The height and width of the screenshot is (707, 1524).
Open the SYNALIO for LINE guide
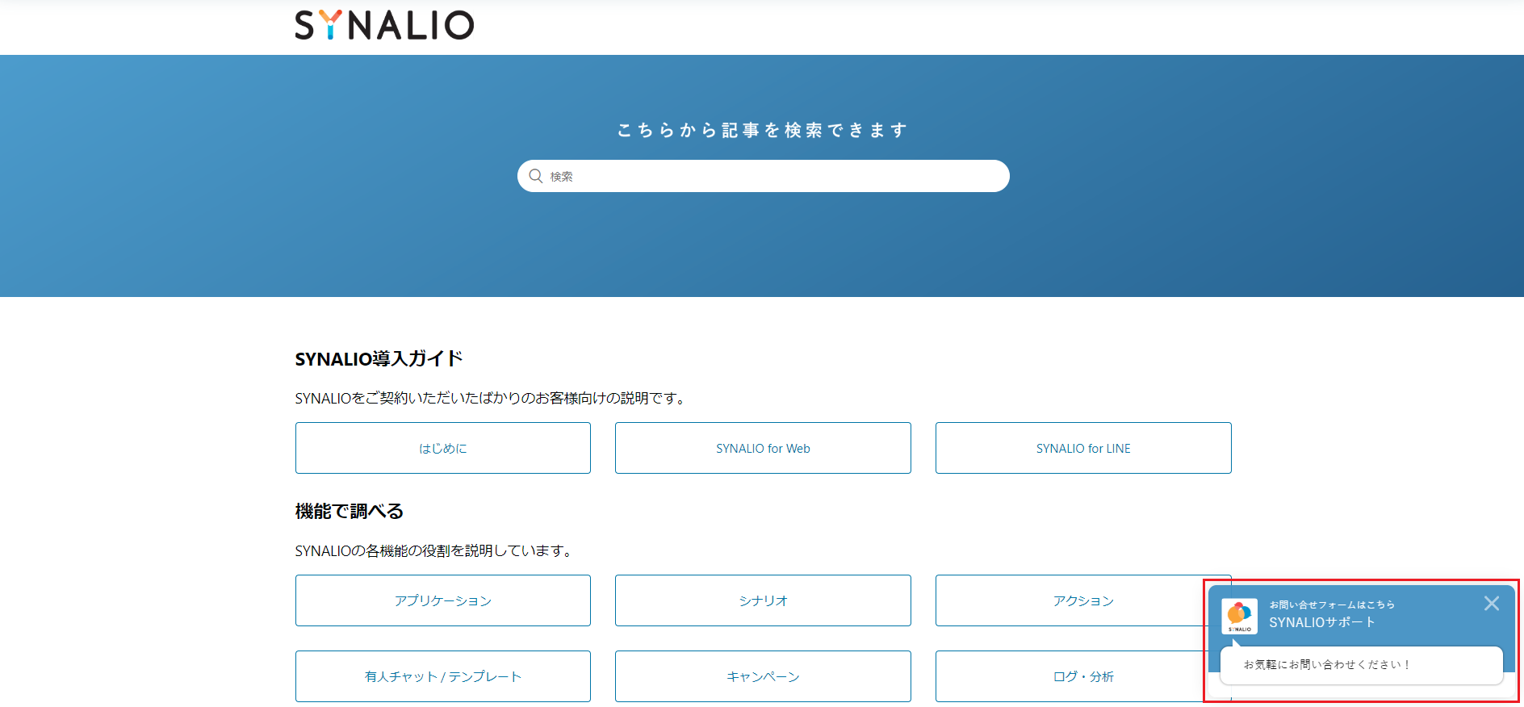click(1083, 448)
